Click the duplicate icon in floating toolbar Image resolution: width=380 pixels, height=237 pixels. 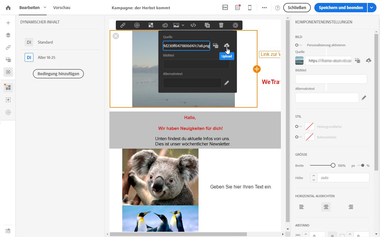click(207, 25)
